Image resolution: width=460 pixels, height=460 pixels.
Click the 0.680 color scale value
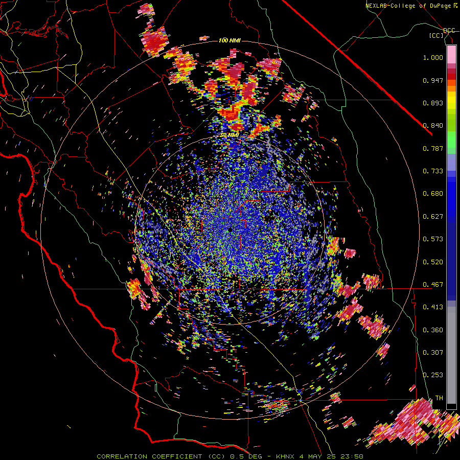coord(433,194)
